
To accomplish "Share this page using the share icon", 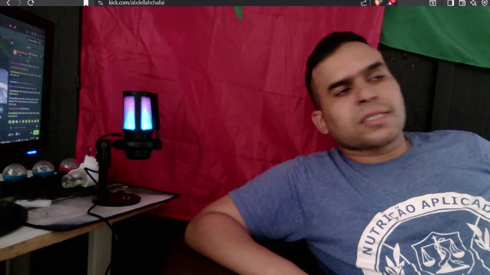I will [x=364, y=3].
